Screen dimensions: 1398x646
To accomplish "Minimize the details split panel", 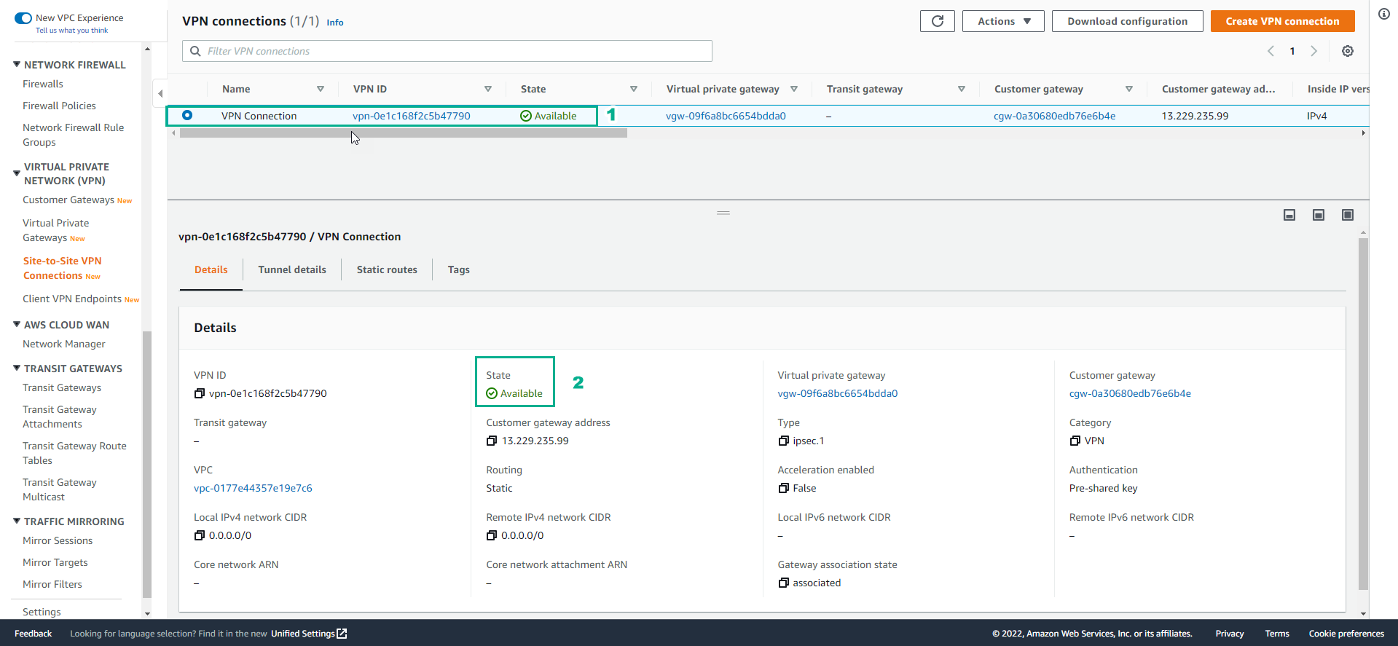I will tap(1289, 215).
